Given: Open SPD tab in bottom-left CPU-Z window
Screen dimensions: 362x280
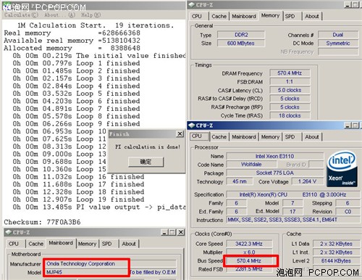Looking at the screenshot, I should coord(106,244).
